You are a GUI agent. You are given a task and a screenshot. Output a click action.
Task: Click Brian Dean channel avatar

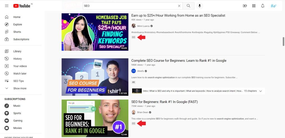(134, 112)
